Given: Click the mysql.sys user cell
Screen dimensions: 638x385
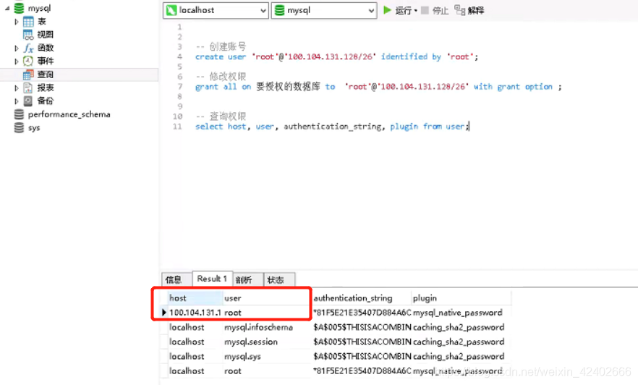Looking at the screenshot, I should [x=268, y=357].
